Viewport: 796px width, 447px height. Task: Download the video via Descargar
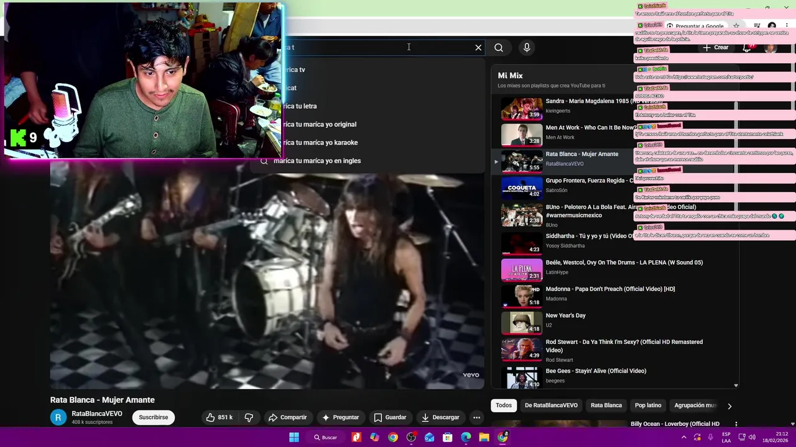(x=440, y=417)
